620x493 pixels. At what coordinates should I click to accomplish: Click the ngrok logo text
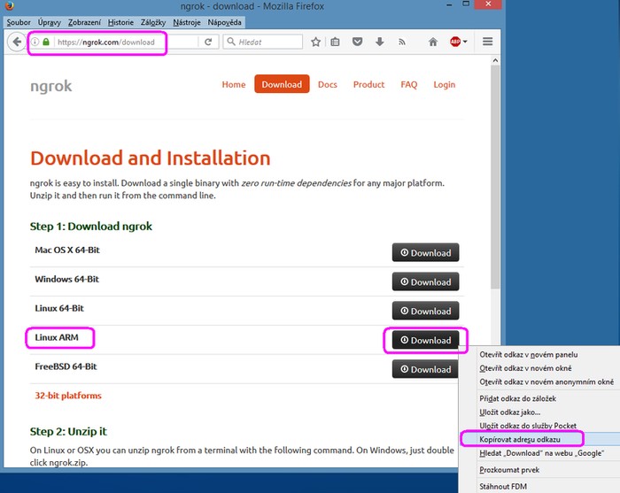tap(51, 86)
